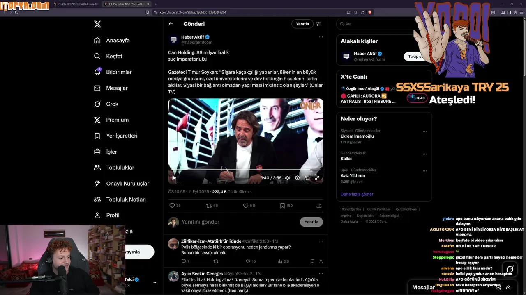Click Daha fazla göster link
The width and height of the screenshot is (526, 295).
[357, 194]
